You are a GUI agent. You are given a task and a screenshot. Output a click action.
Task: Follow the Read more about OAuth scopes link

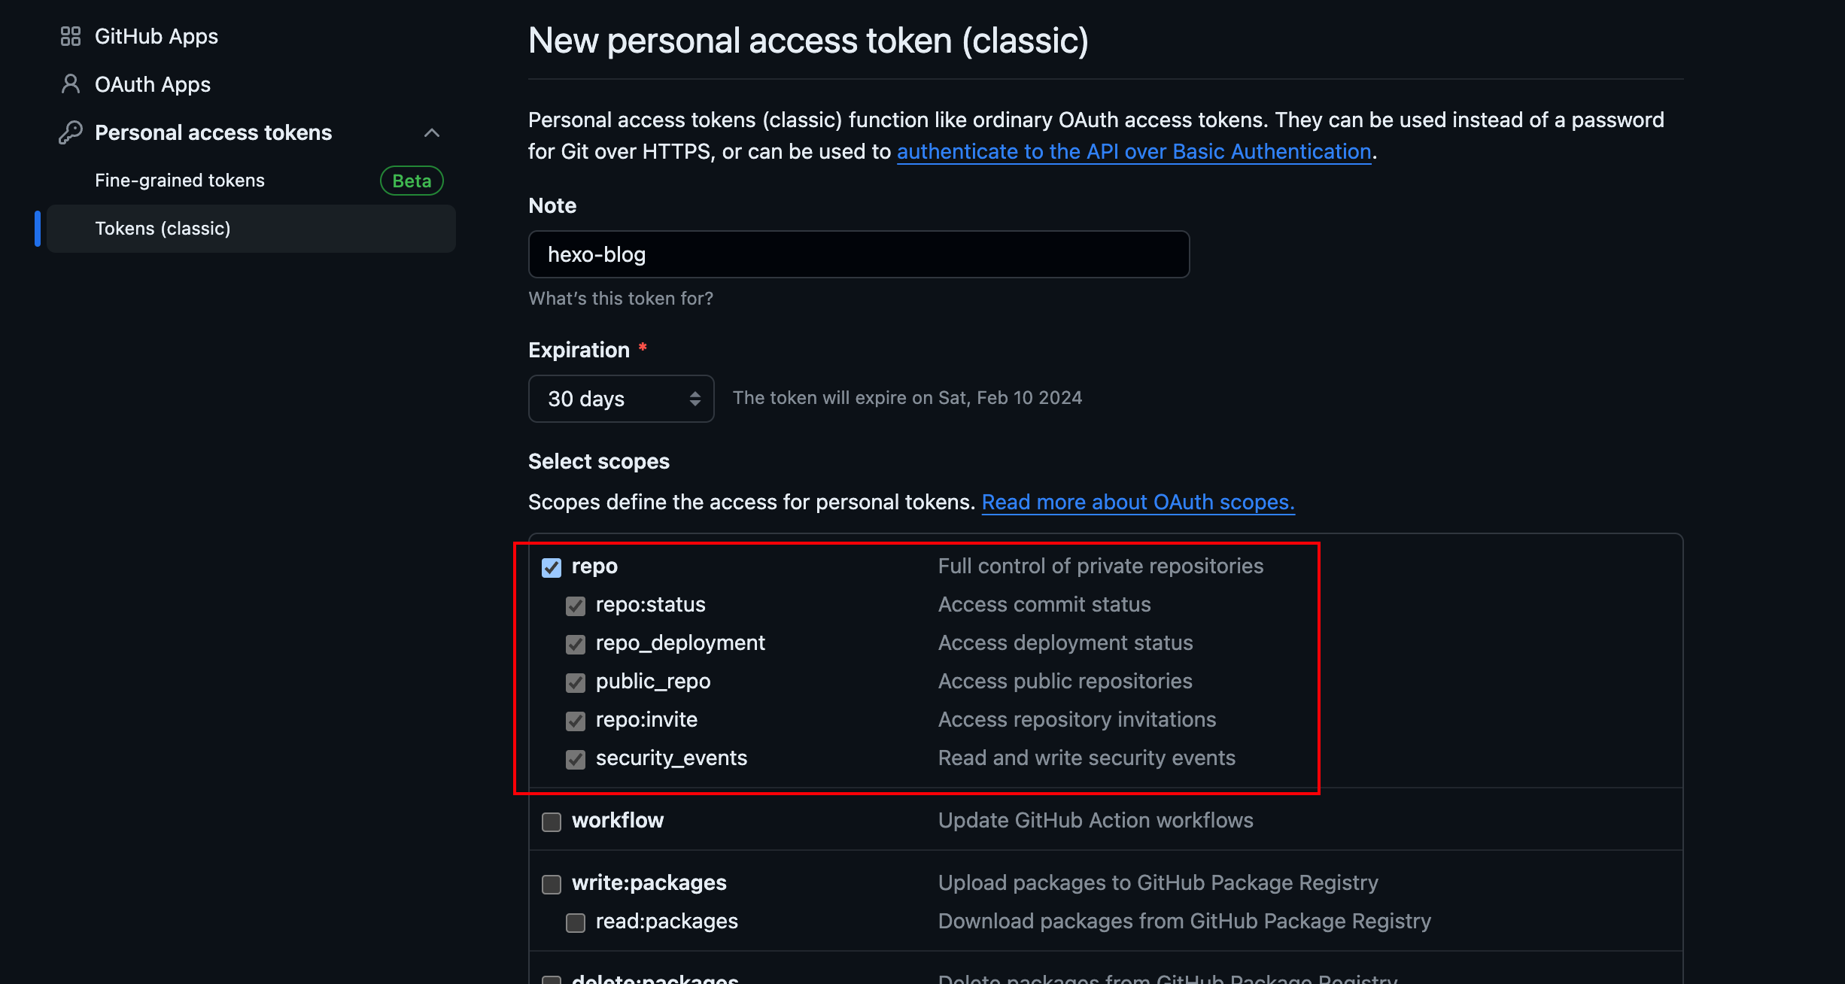click(x=1138, y=502)
